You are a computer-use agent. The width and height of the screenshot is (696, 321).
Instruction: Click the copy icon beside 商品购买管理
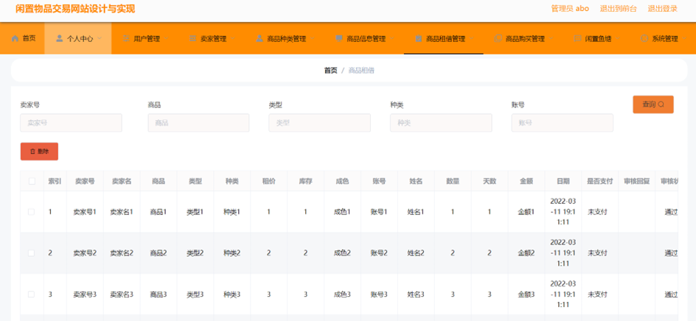click(498, 38)
